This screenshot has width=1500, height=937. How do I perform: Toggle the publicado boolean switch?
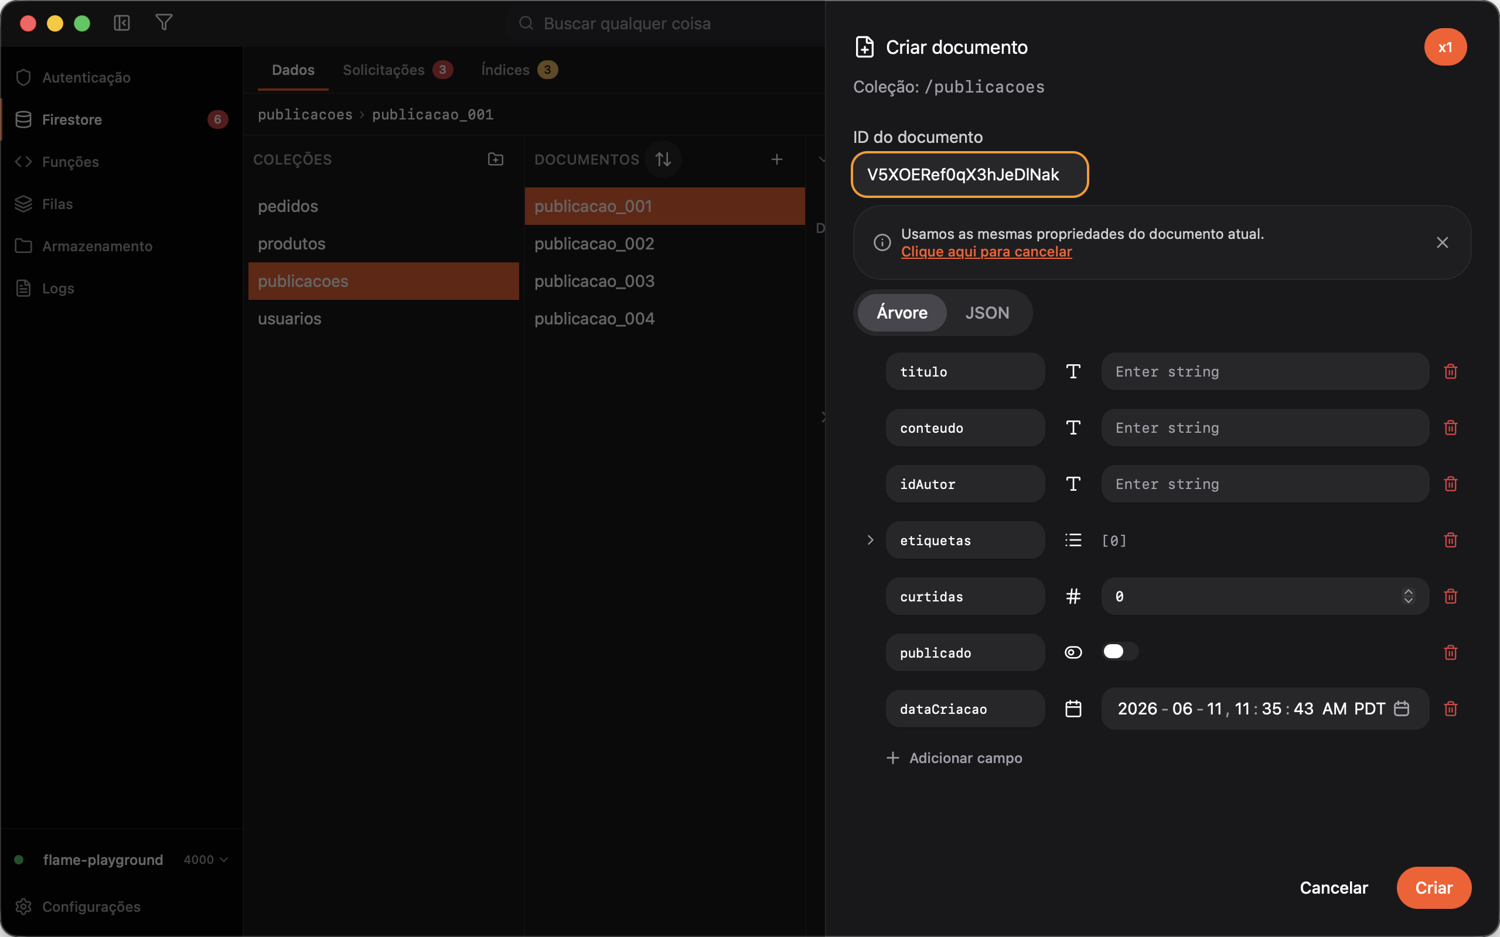tap(1119, 651)
